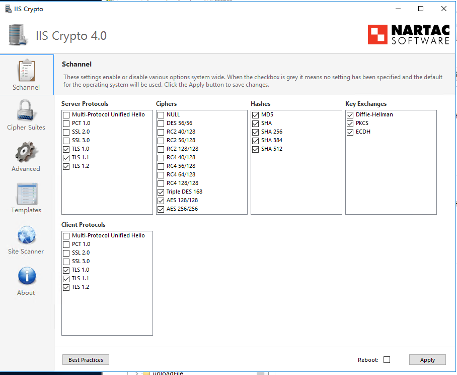457x375 pixels.
Task: Enable RC2 128/128 cipher
Action: point(161,149)
